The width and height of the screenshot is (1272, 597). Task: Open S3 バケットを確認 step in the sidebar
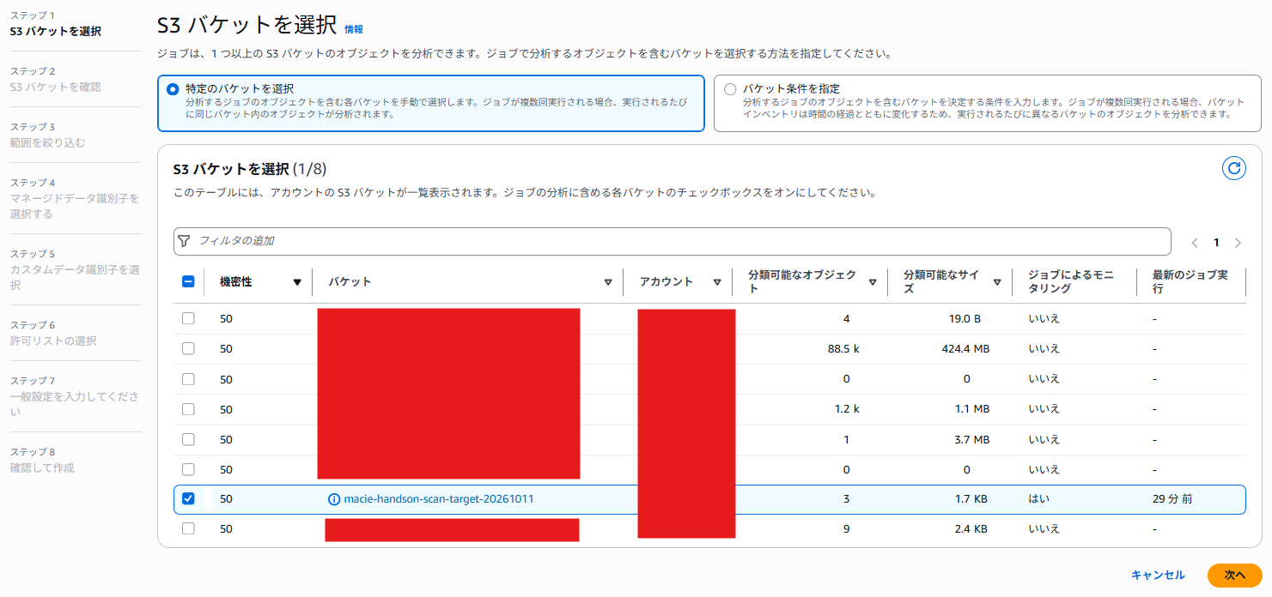[55, 87]
